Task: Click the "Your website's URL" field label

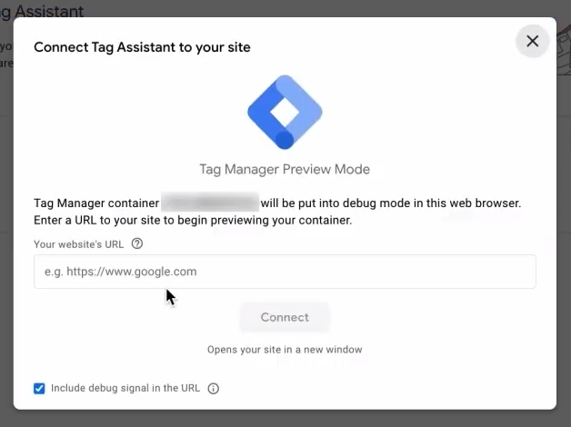Action: 79,243
